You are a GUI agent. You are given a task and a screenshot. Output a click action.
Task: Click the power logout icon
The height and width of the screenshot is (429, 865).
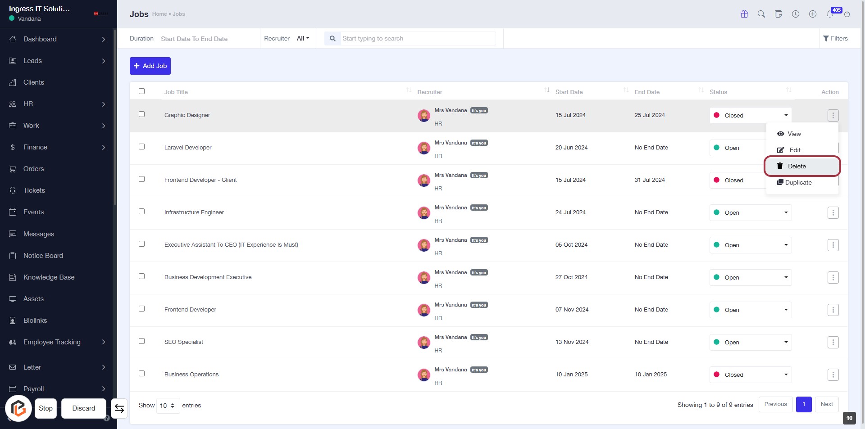[x=847, y=14]
